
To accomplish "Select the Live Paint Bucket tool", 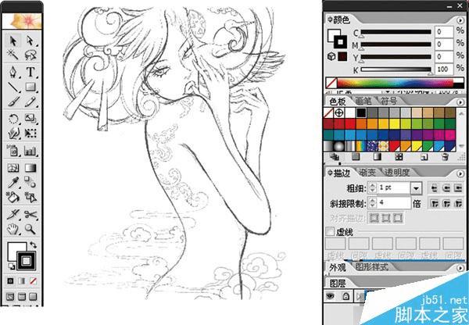I will (x=13, y=197).
